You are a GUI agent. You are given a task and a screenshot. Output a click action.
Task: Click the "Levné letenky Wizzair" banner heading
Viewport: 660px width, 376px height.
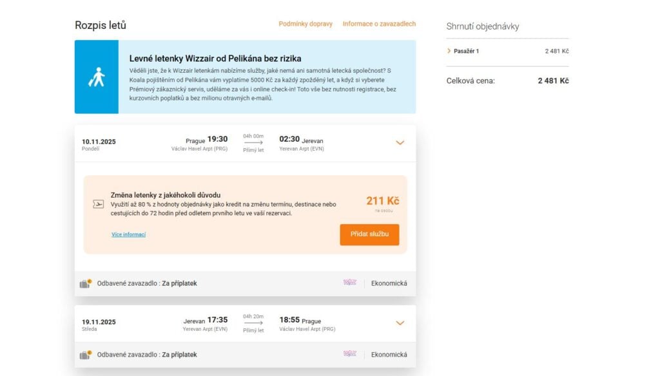click(215, 59)
